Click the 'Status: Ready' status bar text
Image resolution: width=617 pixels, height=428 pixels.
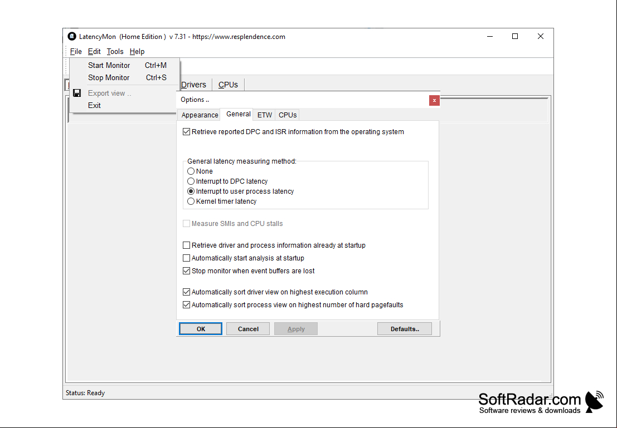(85, 393)
